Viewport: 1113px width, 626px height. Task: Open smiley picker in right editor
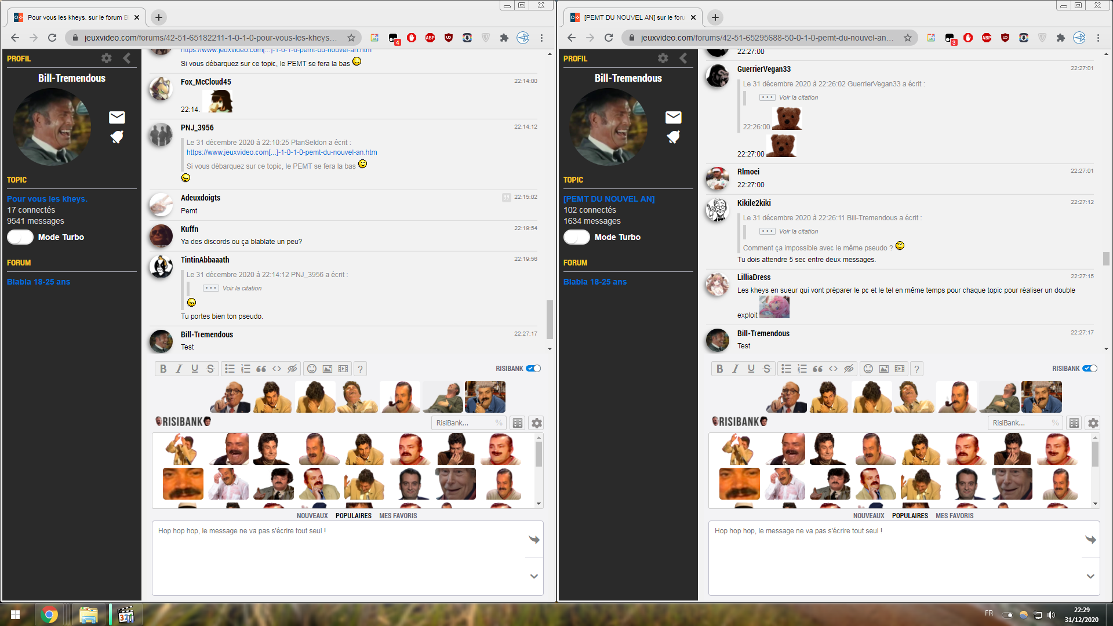click(868, 369)
